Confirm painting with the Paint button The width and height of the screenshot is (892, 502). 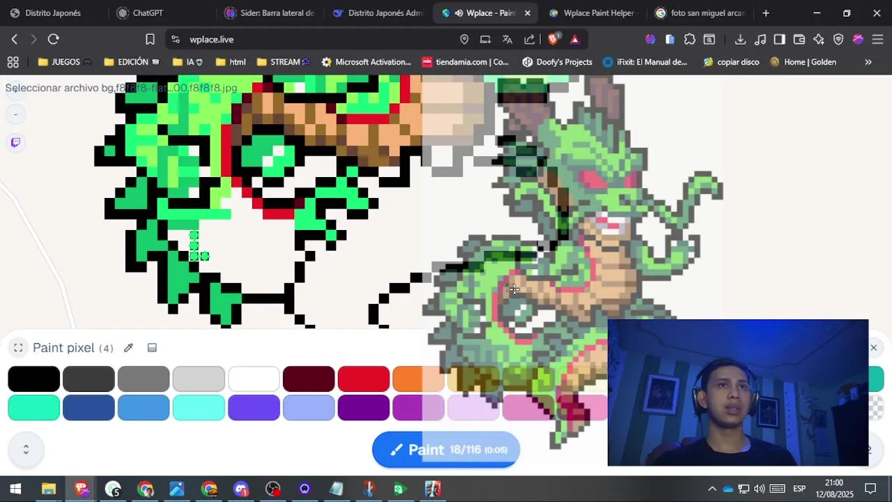[x=446, y=450]
